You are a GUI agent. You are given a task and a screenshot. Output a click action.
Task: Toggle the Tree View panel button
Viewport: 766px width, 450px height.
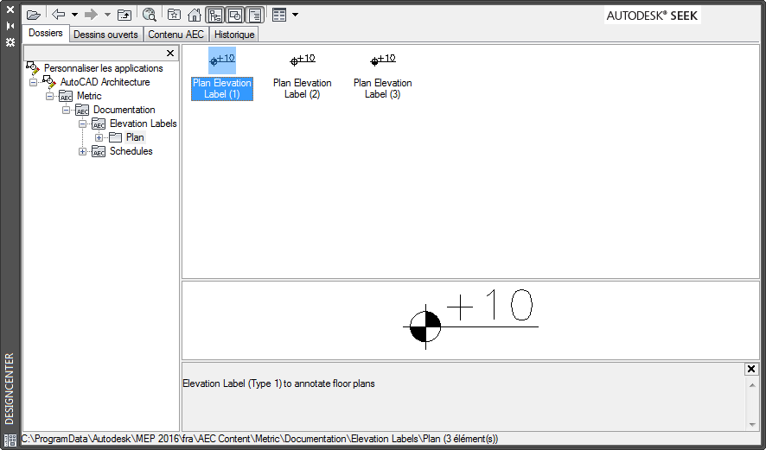pyautogui.click(x=214, y=16)
